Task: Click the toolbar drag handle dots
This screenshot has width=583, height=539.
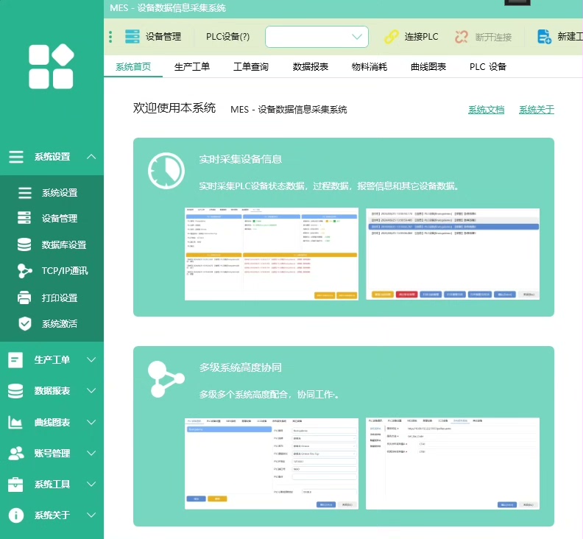Action: tap(110, 37)
